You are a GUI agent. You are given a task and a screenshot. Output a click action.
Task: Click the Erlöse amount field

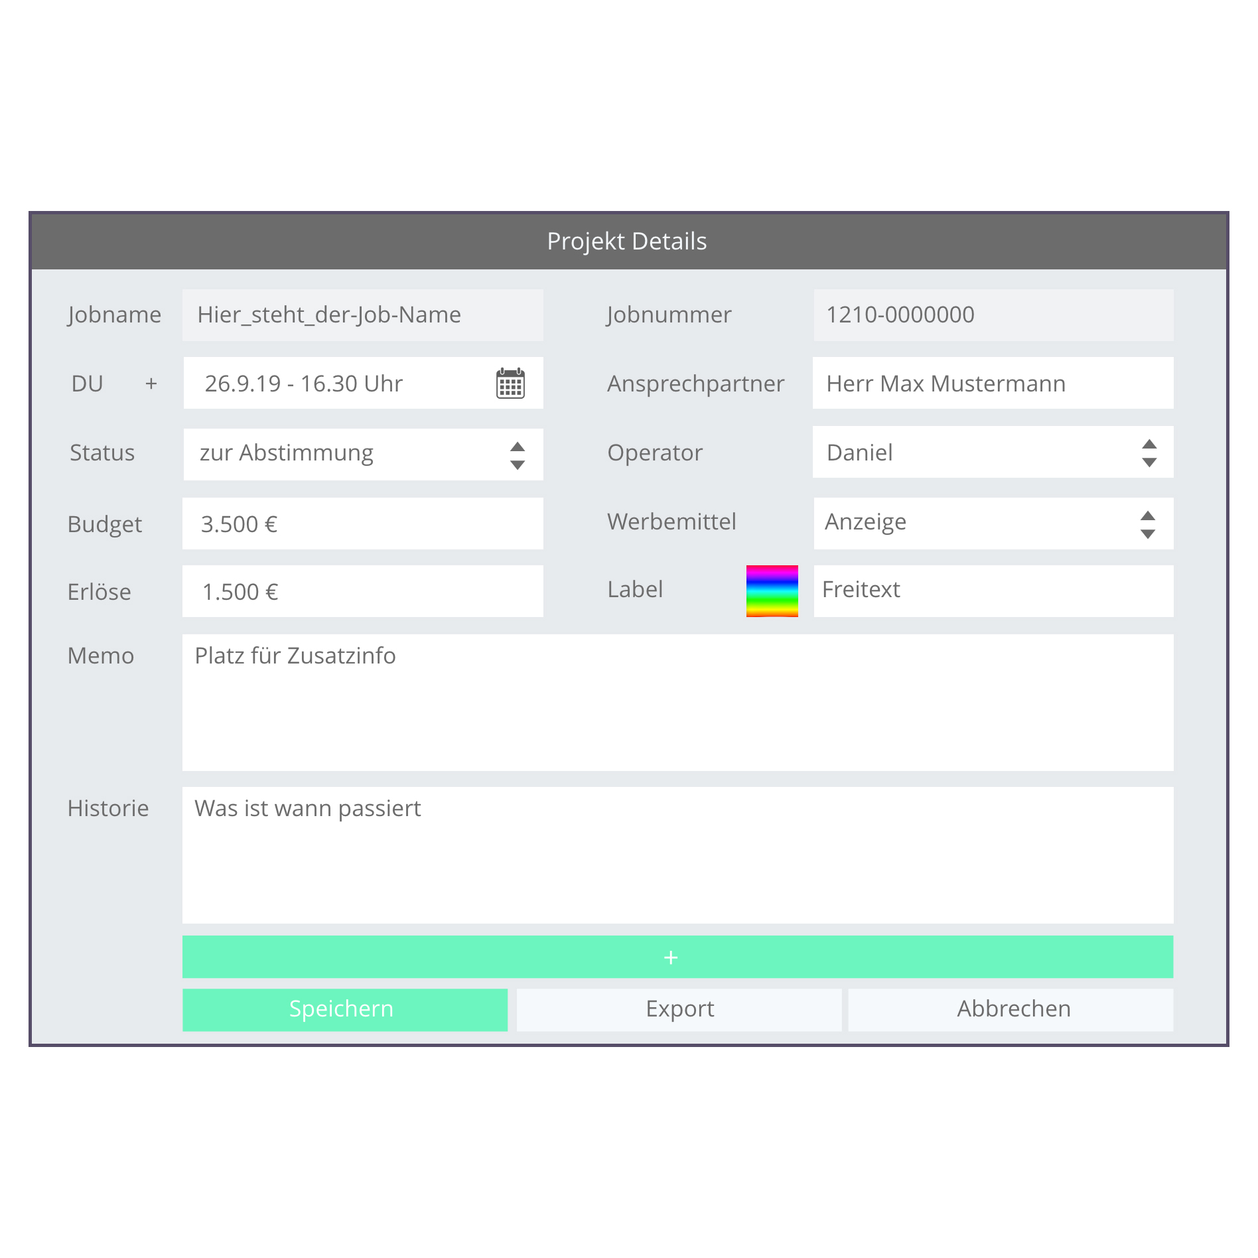[x=362, y=591]
